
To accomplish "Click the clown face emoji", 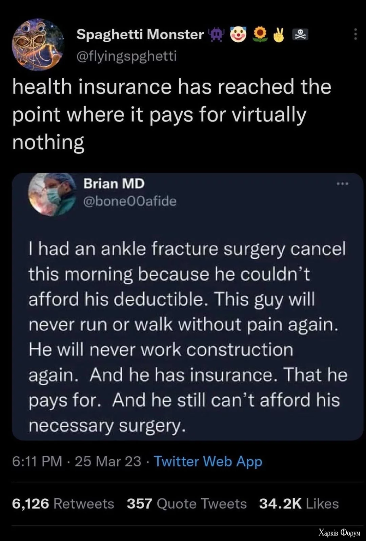I will (239, 35).
